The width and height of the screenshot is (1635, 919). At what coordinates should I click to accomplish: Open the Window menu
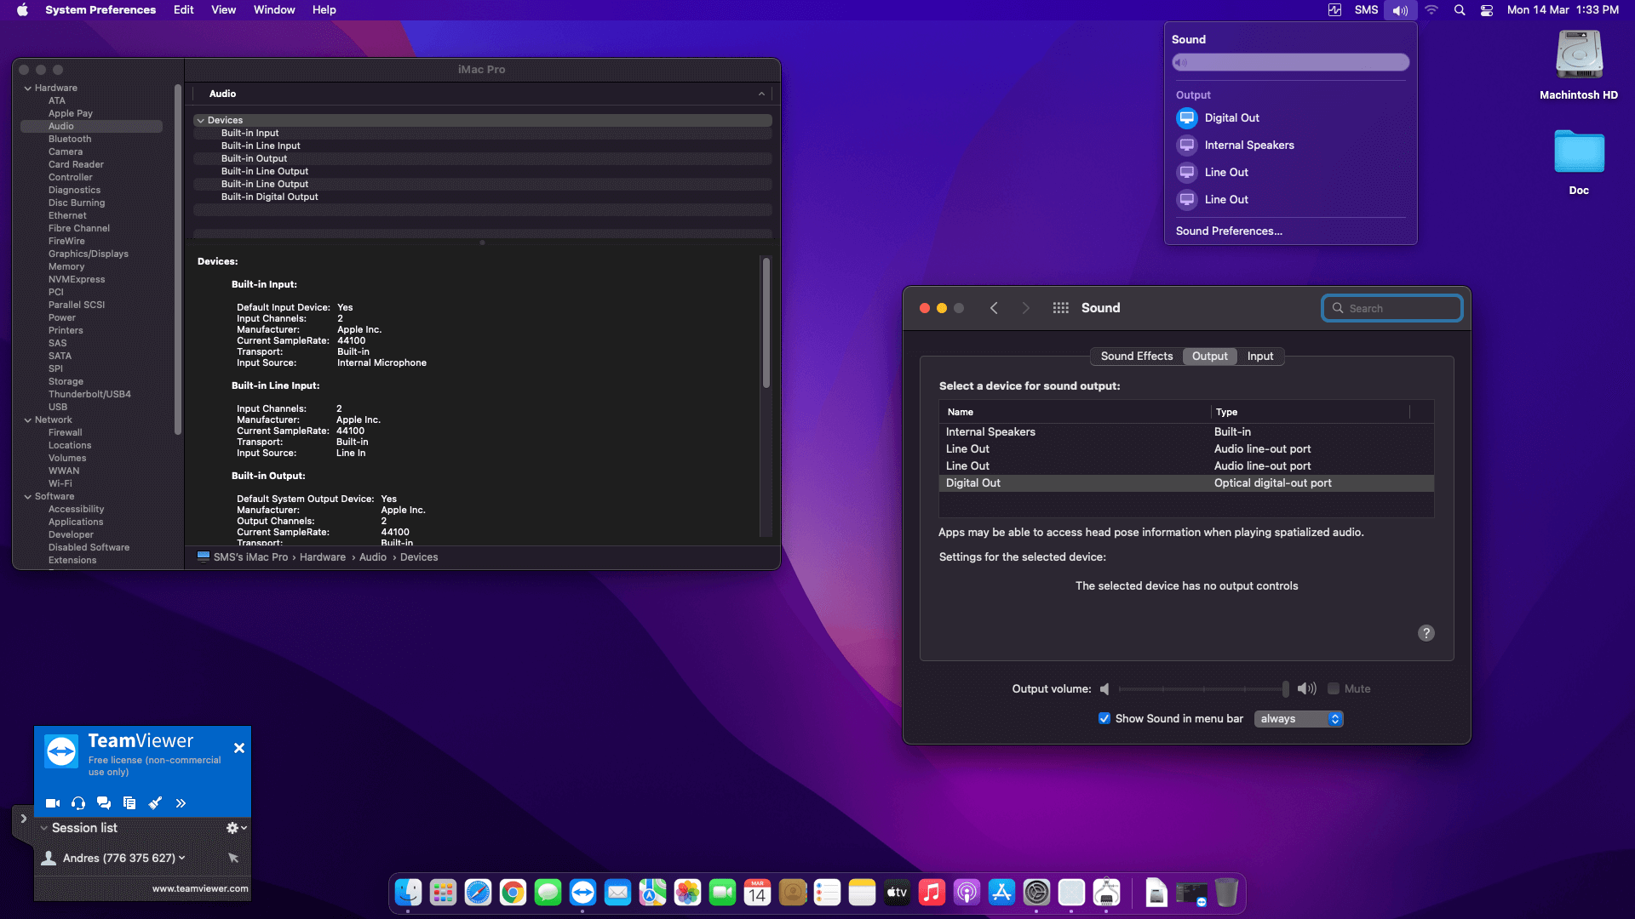tap(274, 10)
